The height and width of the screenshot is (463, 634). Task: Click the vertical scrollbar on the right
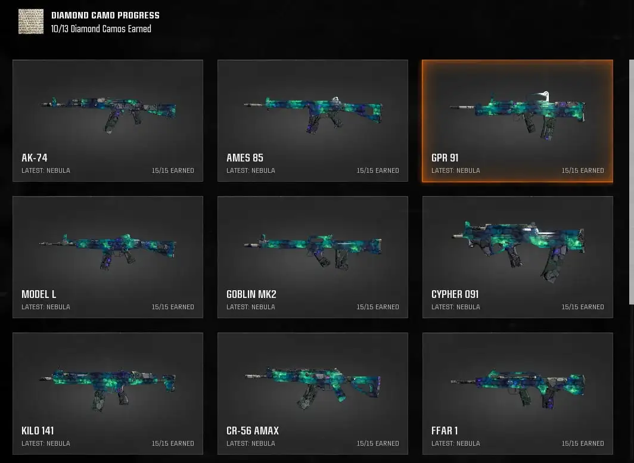632,182
